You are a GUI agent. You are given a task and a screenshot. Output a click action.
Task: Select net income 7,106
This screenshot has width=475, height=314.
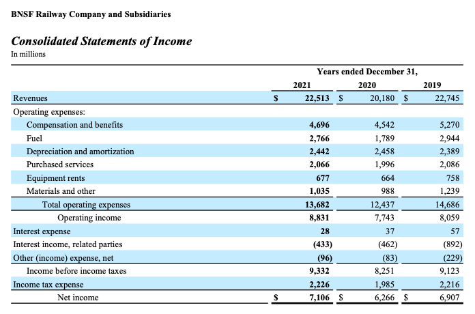(x=319, y=298)
